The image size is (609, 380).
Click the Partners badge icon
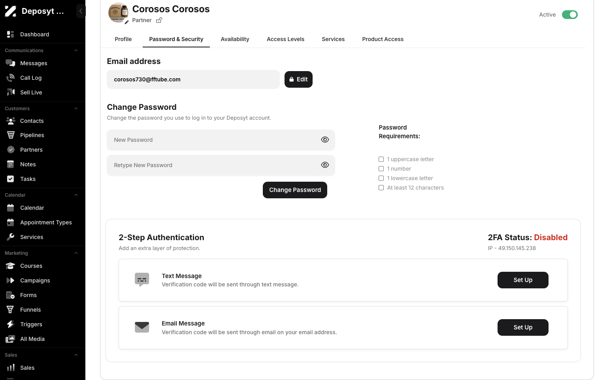(x=11, y=150)
